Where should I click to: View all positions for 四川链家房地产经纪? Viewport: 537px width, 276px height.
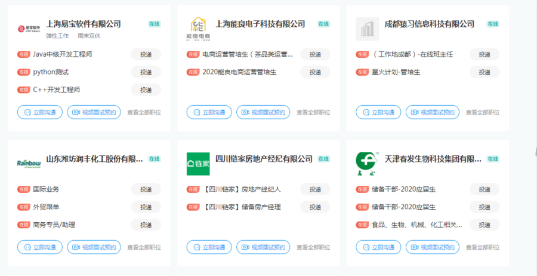click(313, 247)
